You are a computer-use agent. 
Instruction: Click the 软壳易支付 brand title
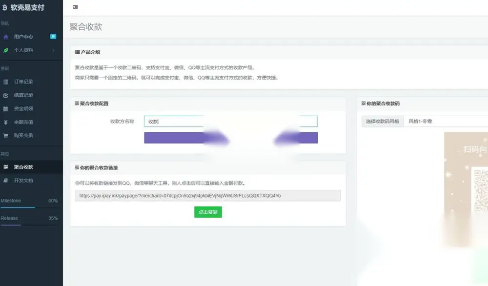point(27,7)
